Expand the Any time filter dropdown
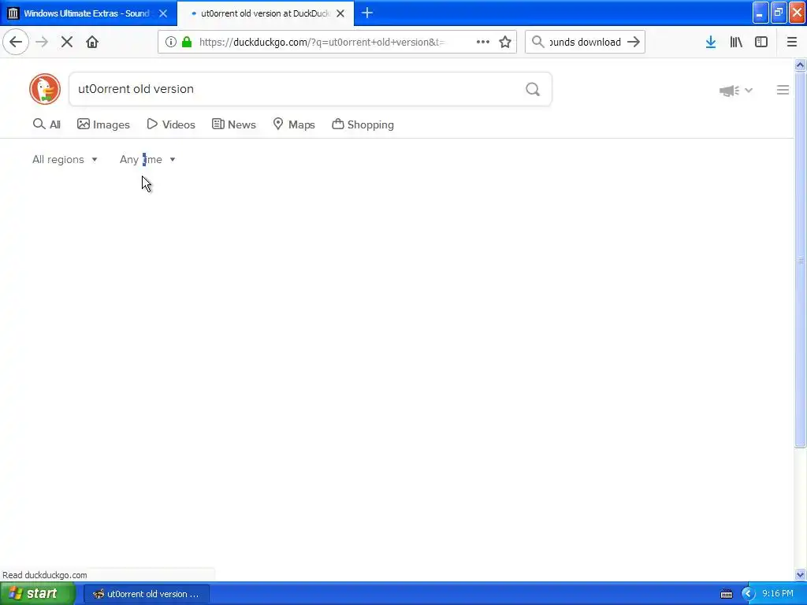This screenshot has height=605, width=807. [147, 159]
